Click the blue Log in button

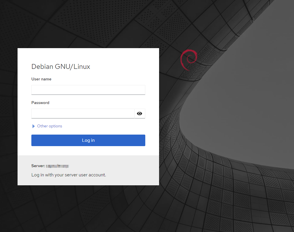[88, 140]
